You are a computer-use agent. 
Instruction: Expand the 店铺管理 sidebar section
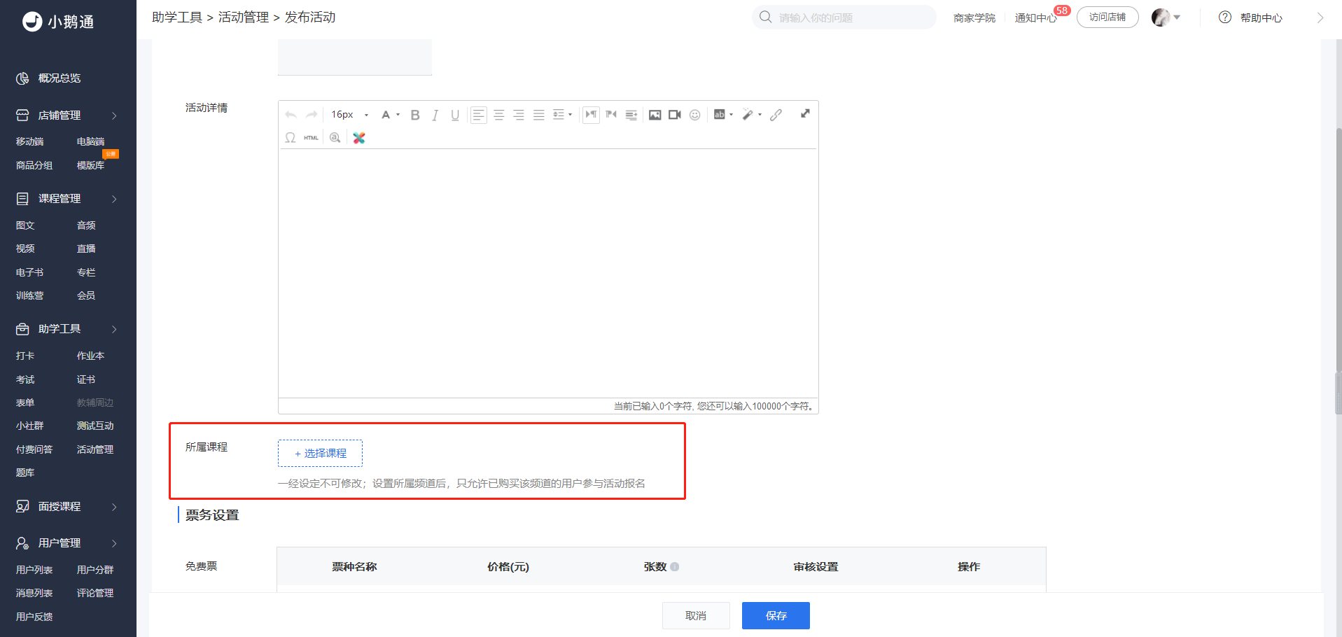pos(115,115)
